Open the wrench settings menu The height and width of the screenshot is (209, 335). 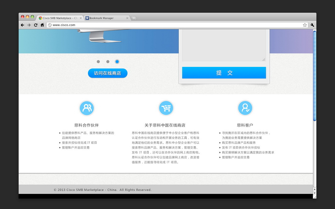point(312,25)
